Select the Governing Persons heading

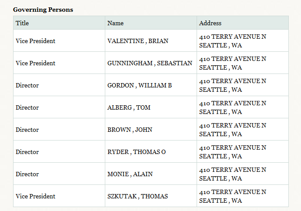(x=43, y=10)
